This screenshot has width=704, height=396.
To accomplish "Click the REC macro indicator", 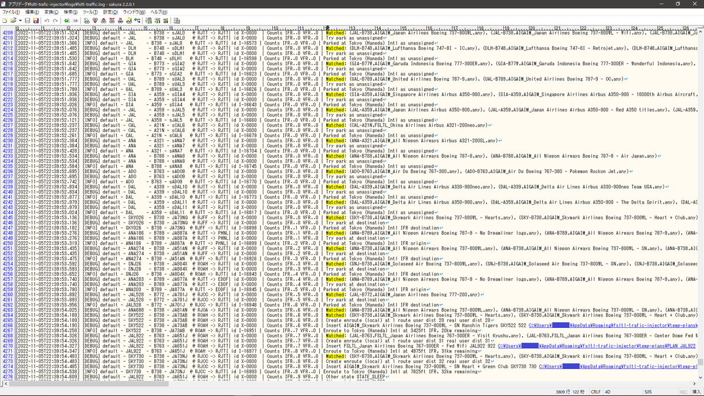I will [683, 392].
